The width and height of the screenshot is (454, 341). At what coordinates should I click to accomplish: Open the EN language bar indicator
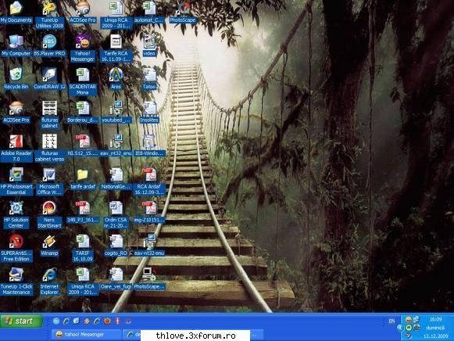[x=391, y=321]
